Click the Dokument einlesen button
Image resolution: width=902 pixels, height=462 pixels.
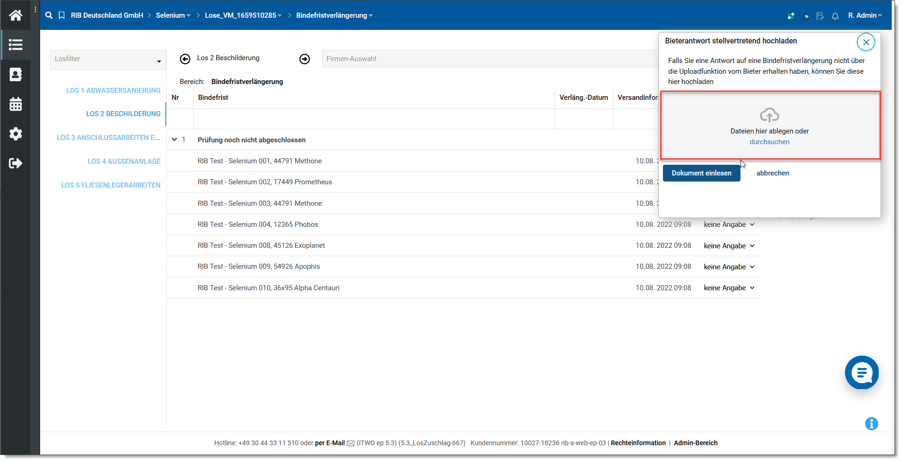point(701,173)
